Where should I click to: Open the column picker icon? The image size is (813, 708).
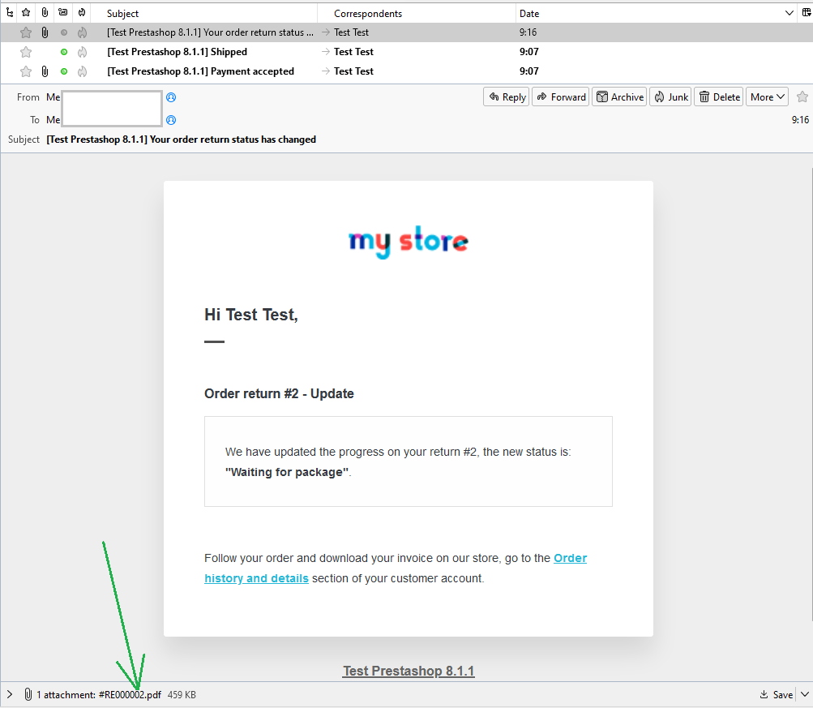pyautogui.click(x=807, y=13)
